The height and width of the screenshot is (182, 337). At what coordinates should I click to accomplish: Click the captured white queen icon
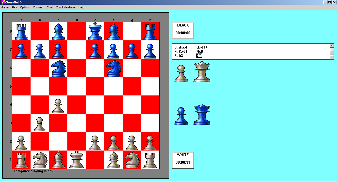202,72
